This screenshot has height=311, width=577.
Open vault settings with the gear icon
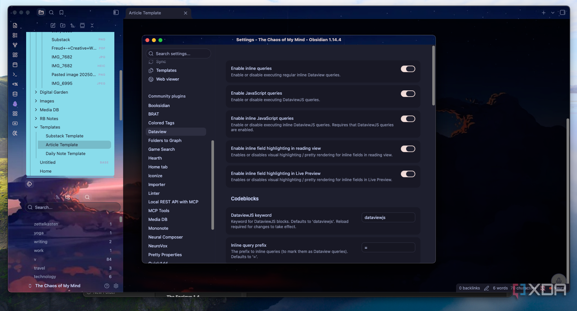pyautogui.click(x=116, y=286)
